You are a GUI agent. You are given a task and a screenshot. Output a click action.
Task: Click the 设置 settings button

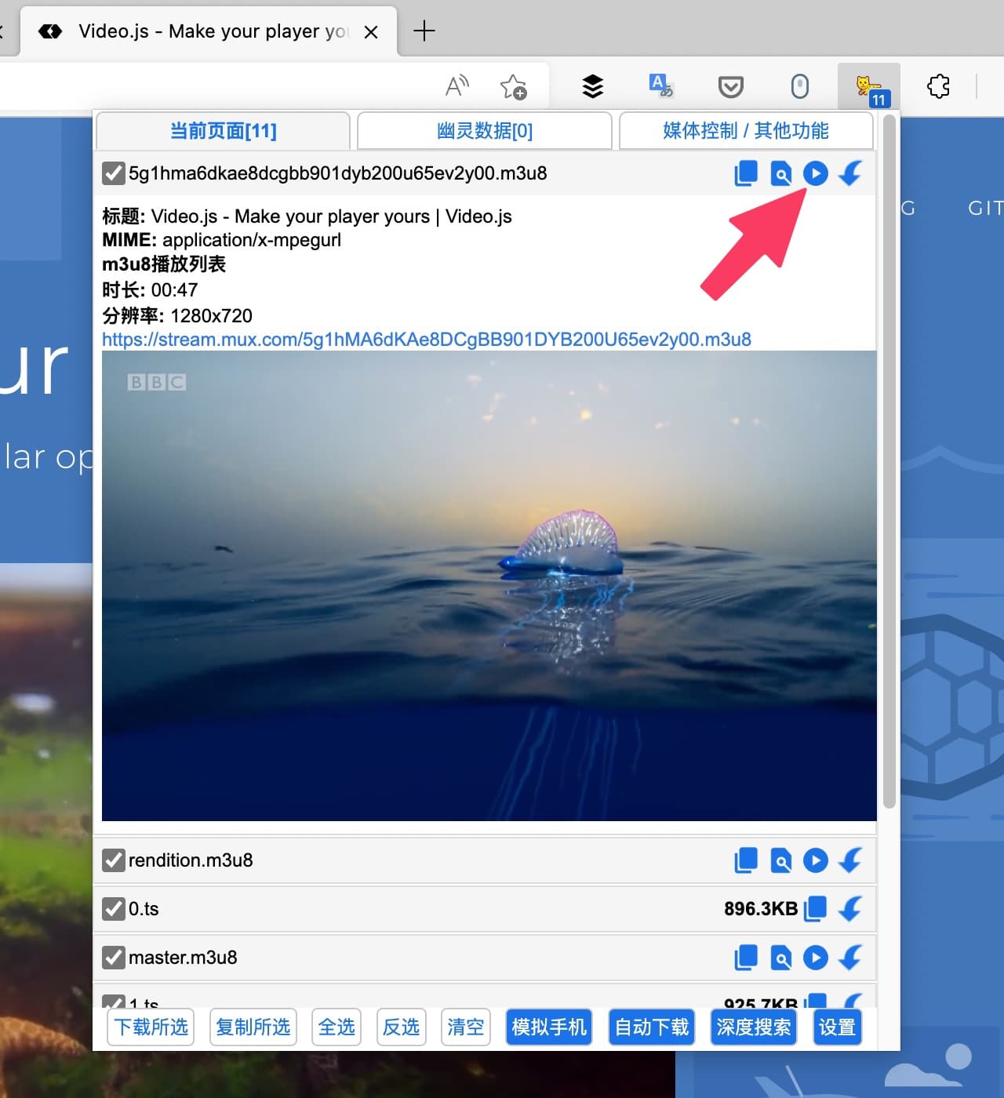coord(836,1027)
